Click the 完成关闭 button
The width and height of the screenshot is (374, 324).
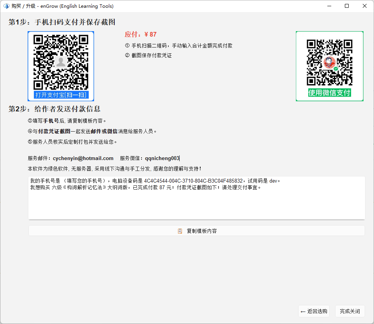350,311
